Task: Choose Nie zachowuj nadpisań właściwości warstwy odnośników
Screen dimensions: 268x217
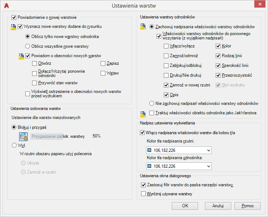Action: 151,104
